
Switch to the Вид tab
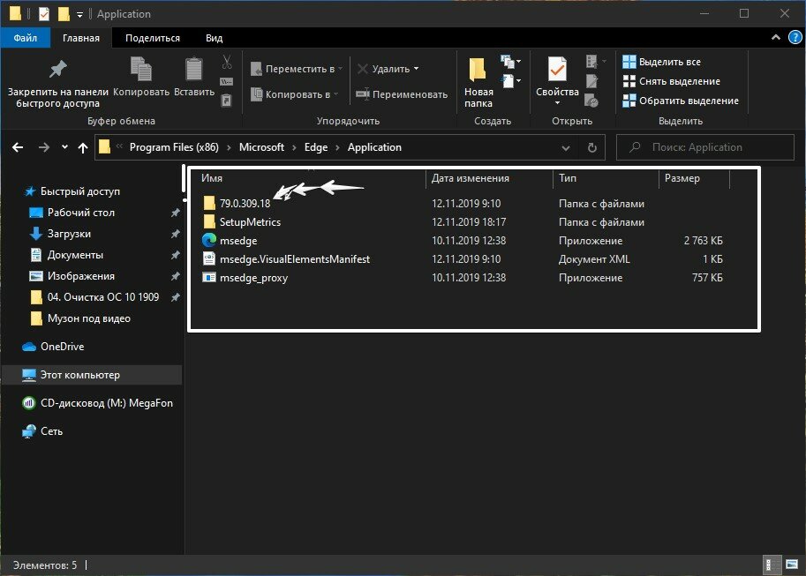pos(215,38)
